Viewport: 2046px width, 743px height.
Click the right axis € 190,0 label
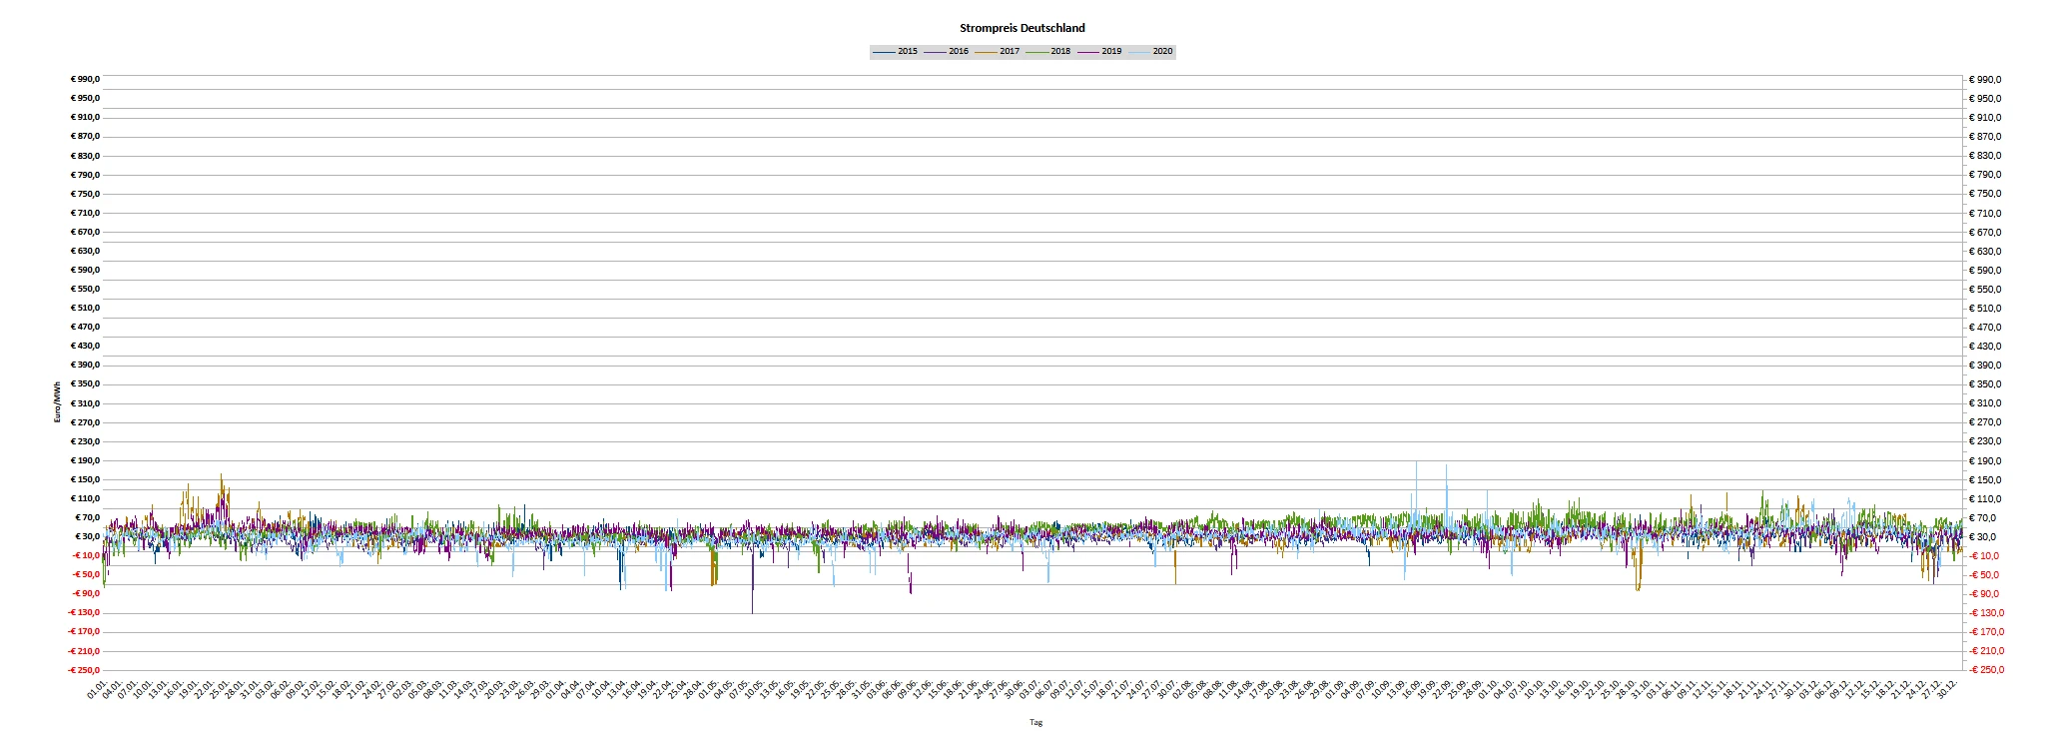pos(1985,460)
